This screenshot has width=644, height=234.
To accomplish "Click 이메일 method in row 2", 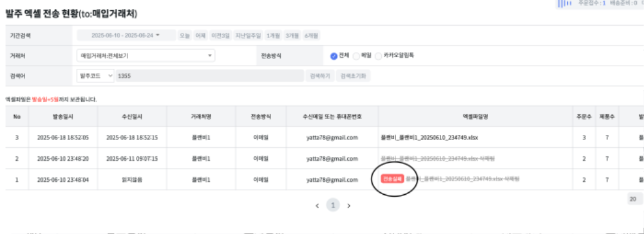I will [261, 158].
